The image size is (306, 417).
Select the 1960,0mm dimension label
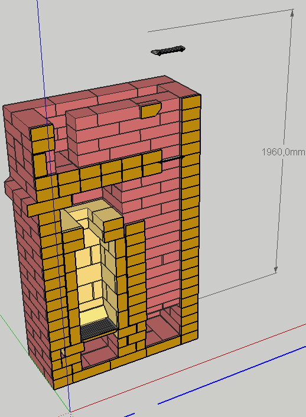point(284,152)
